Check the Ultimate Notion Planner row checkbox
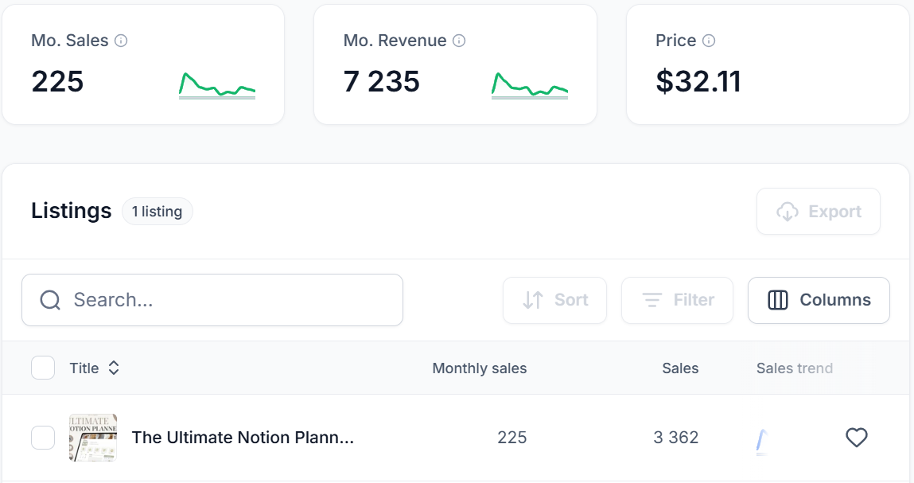The height and width of the screenshot is (483, 914). click(43, 438)
